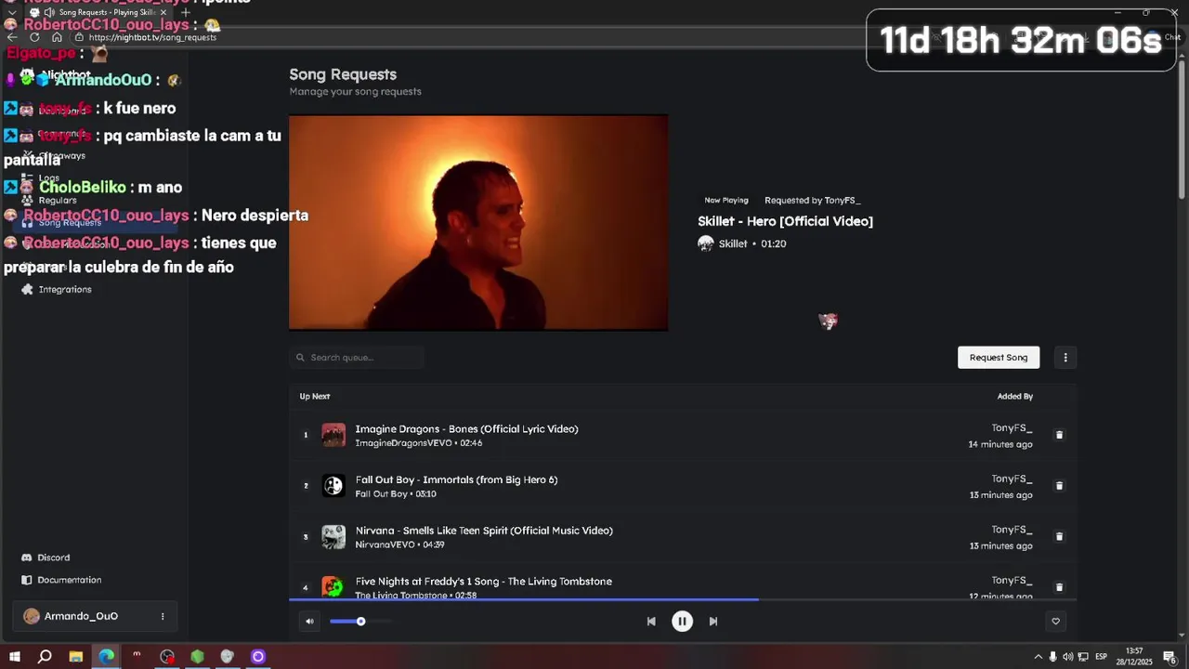Remove Five Nights at Freddy's song

(x=1059, y=587)
